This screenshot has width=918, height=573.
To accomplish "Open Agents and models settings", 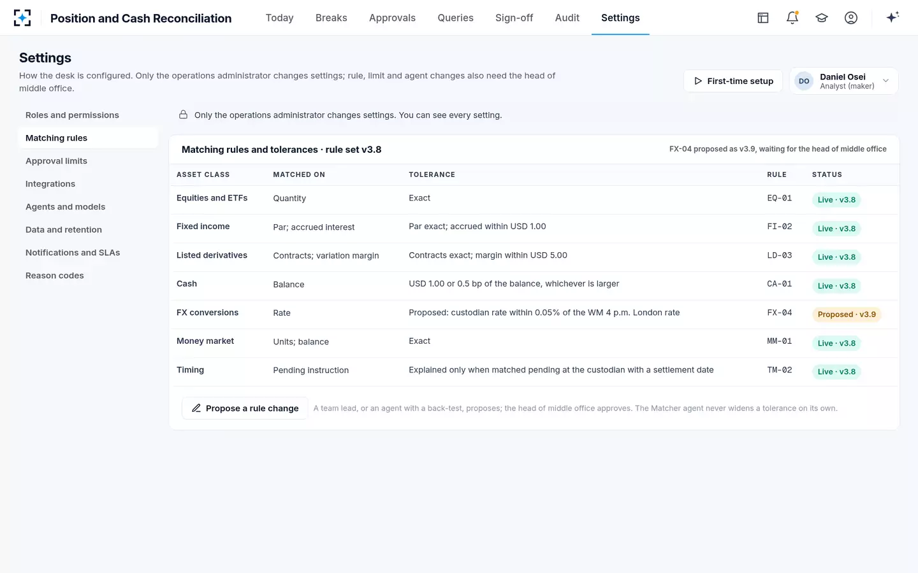I will click(88, 207).
